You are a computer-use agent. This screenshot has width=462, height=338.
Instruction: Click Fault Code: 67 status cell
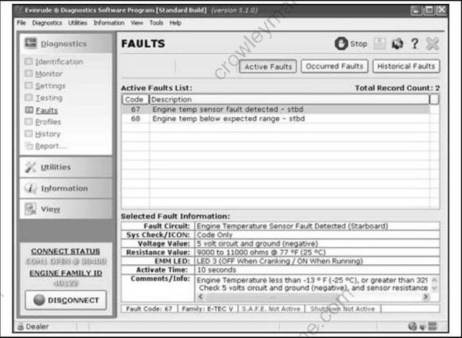[x=149, y=309]
